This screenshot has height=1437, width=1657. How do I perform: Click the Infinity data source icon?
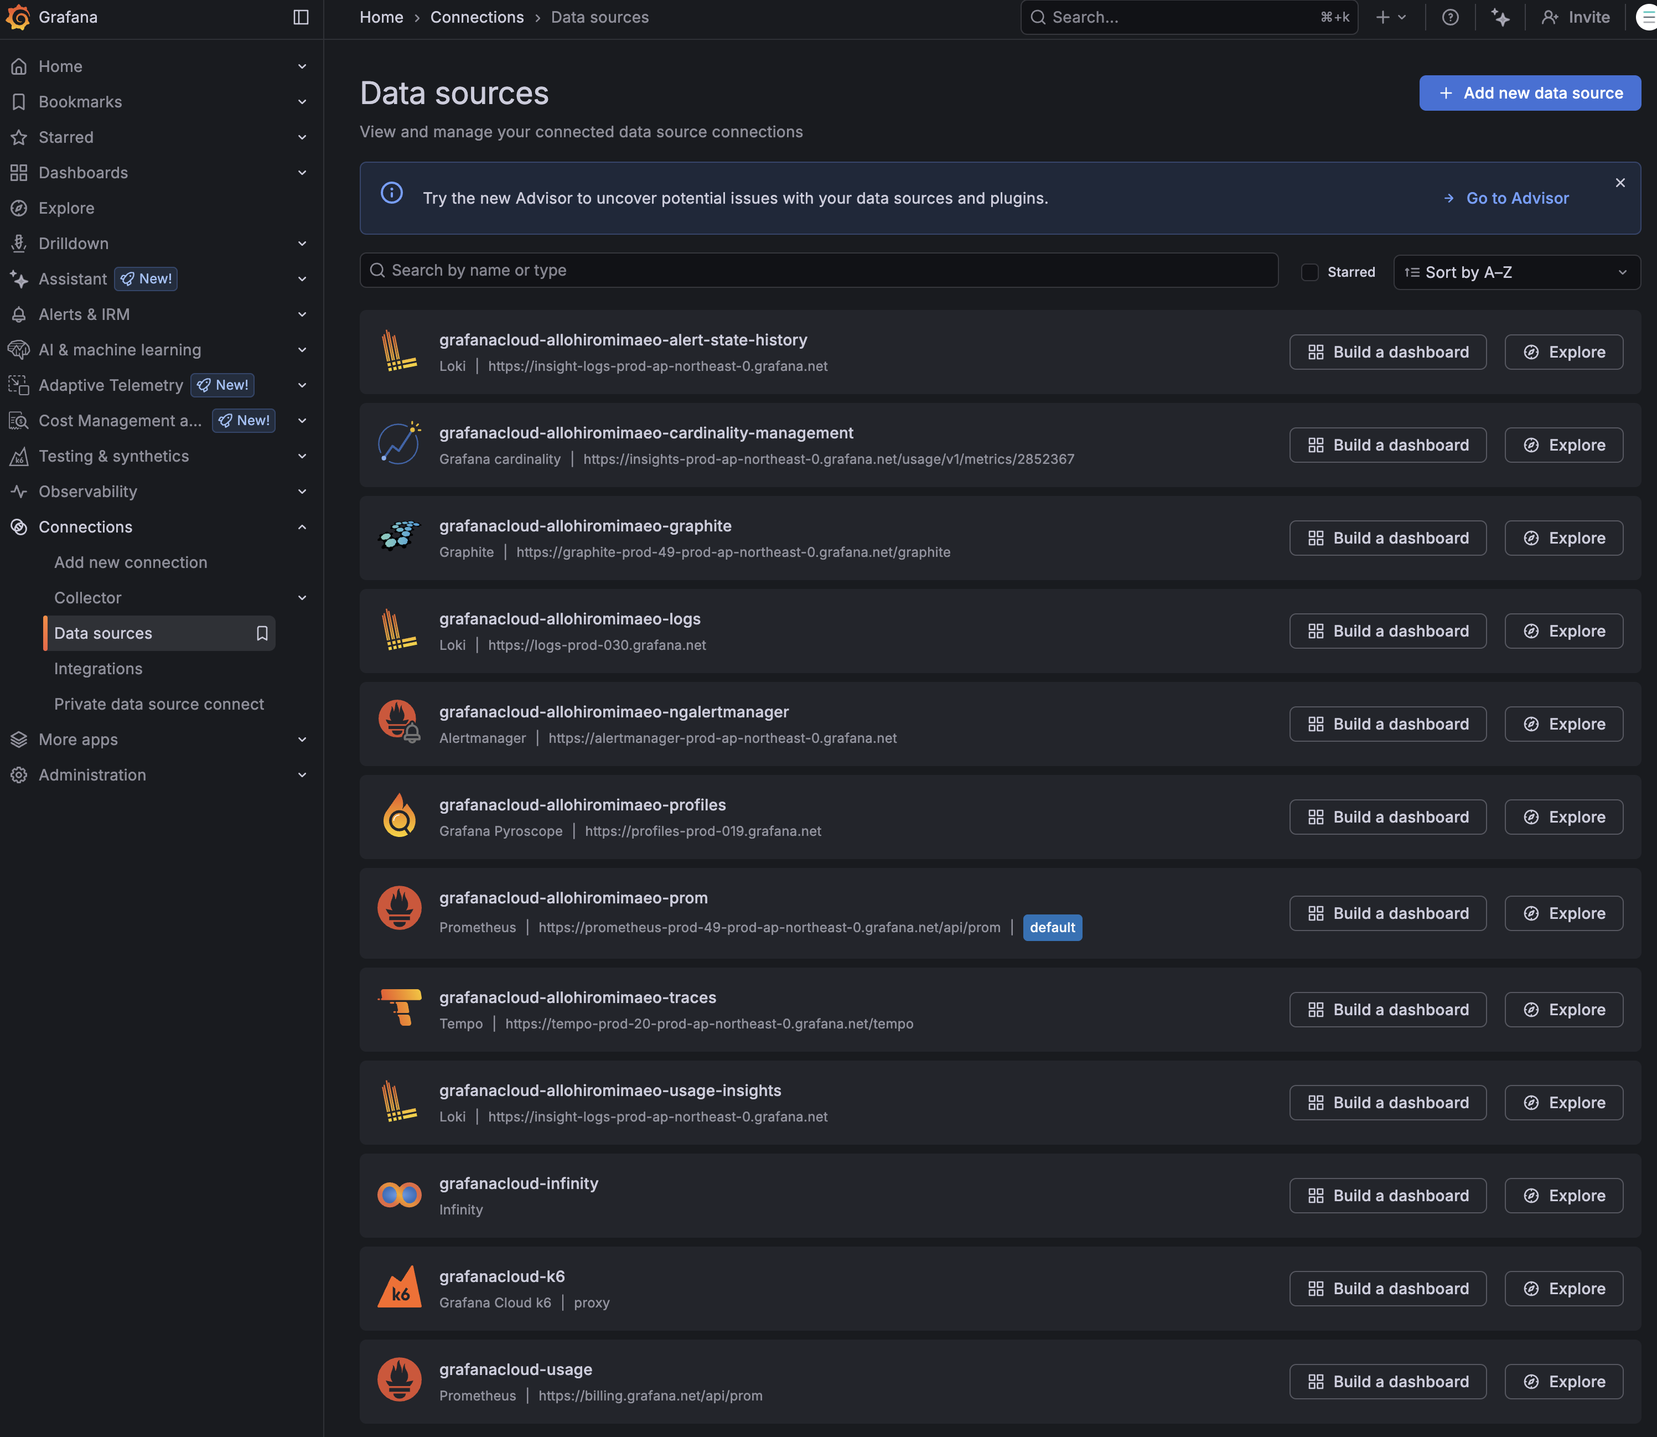click(x=399, y=1195)
